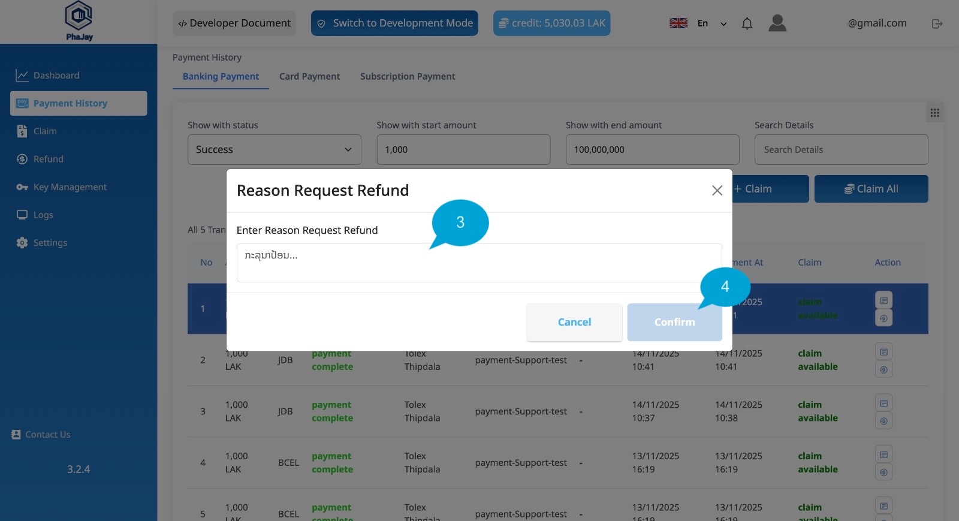Click claim available in row 3
Screen dimensions: 959x521
818,411
